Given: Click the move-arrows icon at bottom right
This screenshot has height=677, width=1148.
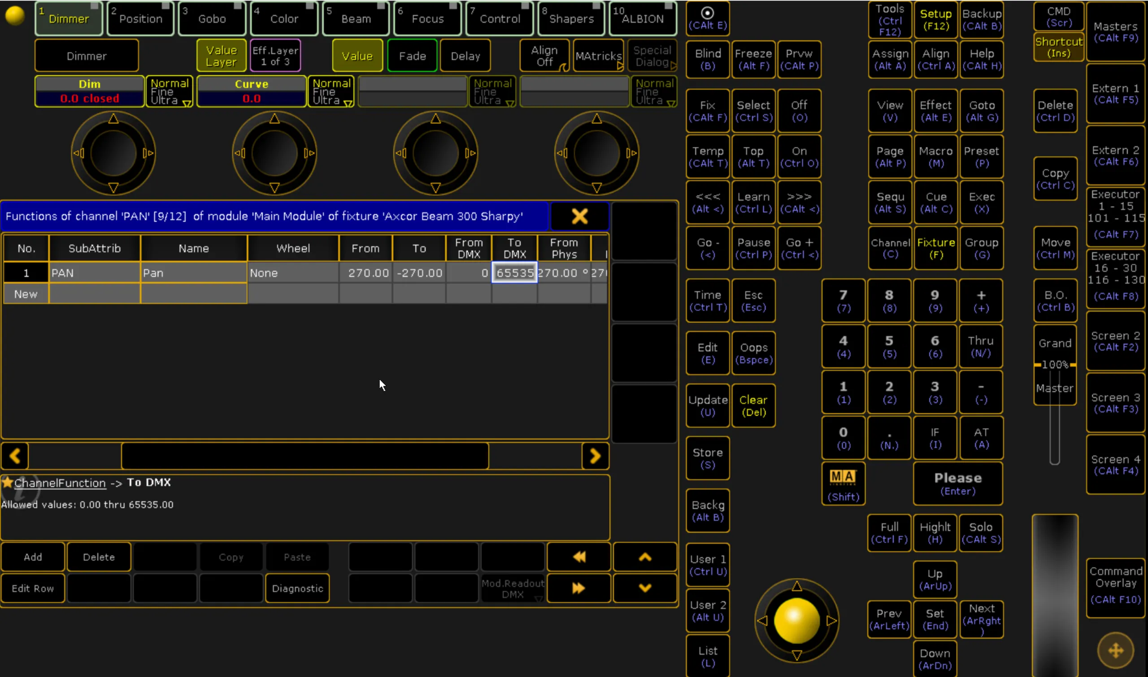Looking at the screenshot, I should [1115, 650].
